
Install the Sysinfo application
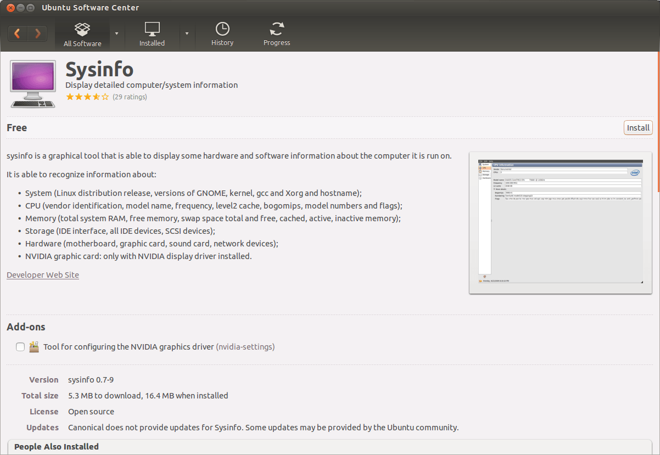click(638, 128)
